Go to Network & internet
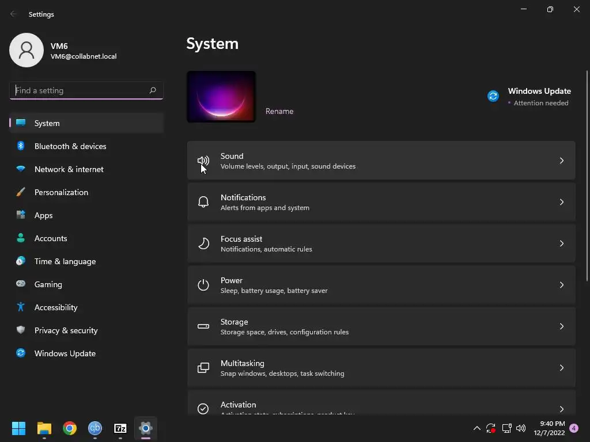The height and width of the screenshot is (442, 590). (x=86, y=169)
